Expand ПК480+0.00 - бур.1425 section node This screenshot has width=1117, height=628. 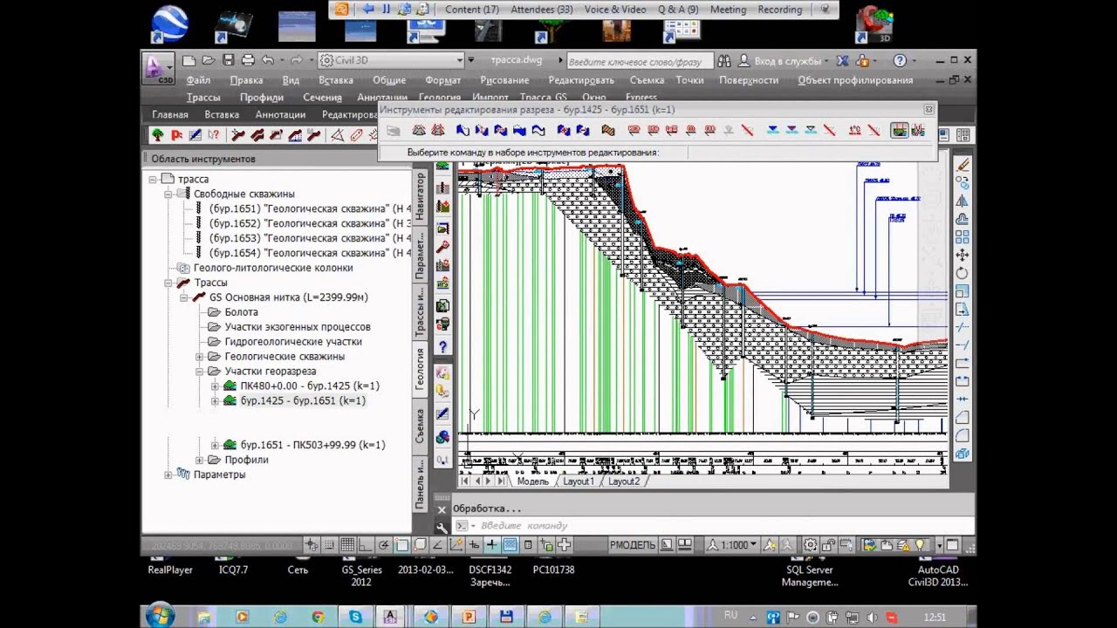(x=215, y=386)
